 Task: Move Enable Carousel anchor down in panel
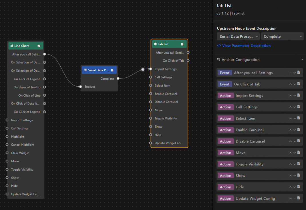(x=295, y=130)
